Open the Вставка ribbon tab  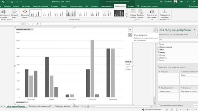(16, 6)
